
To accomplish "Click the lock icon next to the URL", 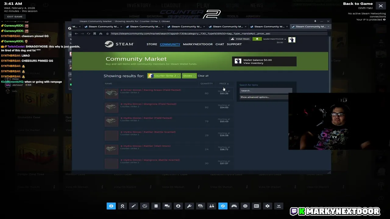I will (107, 33).
